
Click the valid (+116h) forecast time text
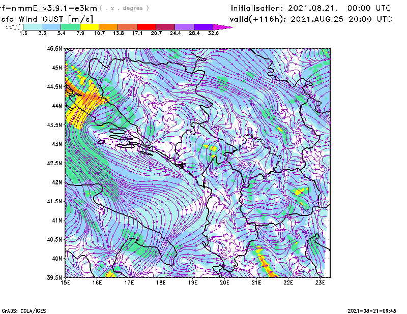pos(311,19)
